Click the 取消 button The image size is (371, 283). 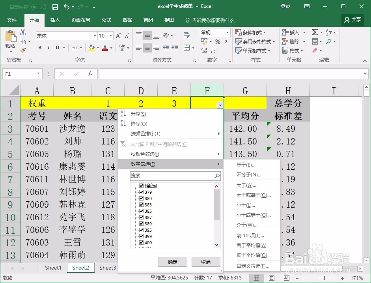tap(206, 262)
